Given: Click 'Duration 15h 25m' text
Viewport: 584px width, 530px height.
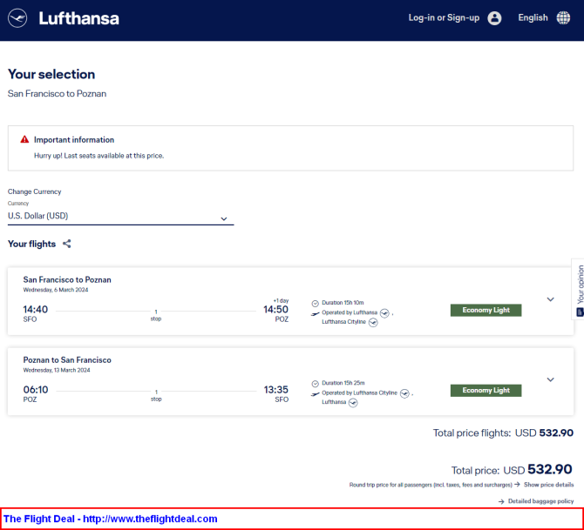Looking at the screenshot, I should (x=343, y=383).
